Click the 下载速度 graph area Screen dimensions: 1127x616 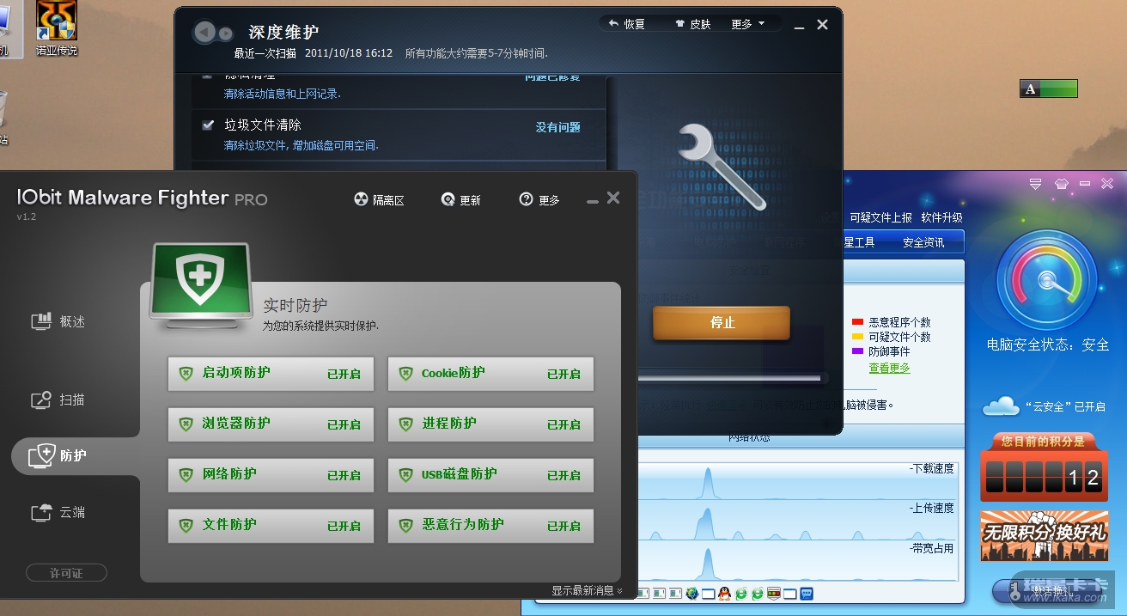coord(797,481)
